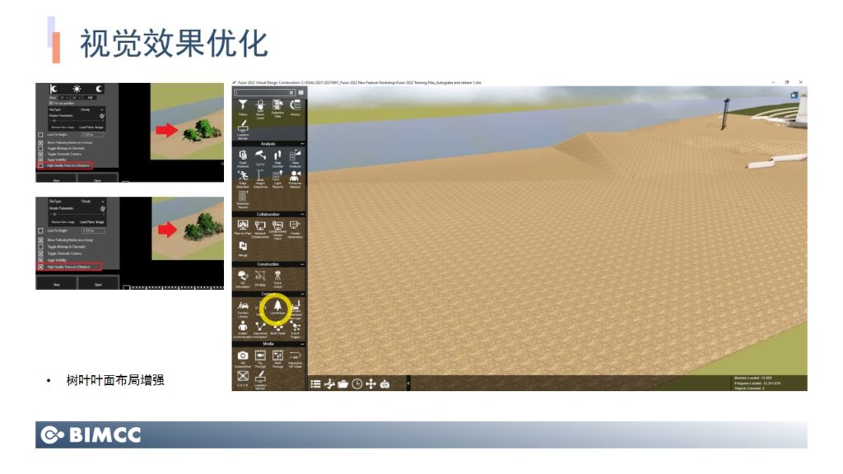Open the SkyType Cloudy dropdown in lower panel
843x474 pixels.
(x=91, y=201)
